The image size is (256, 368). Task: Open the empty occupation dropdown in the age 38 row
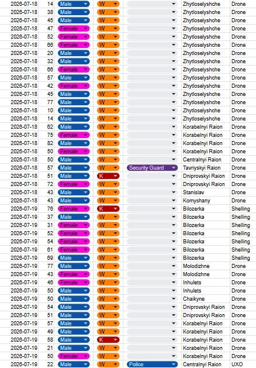(x=152, y=12)
